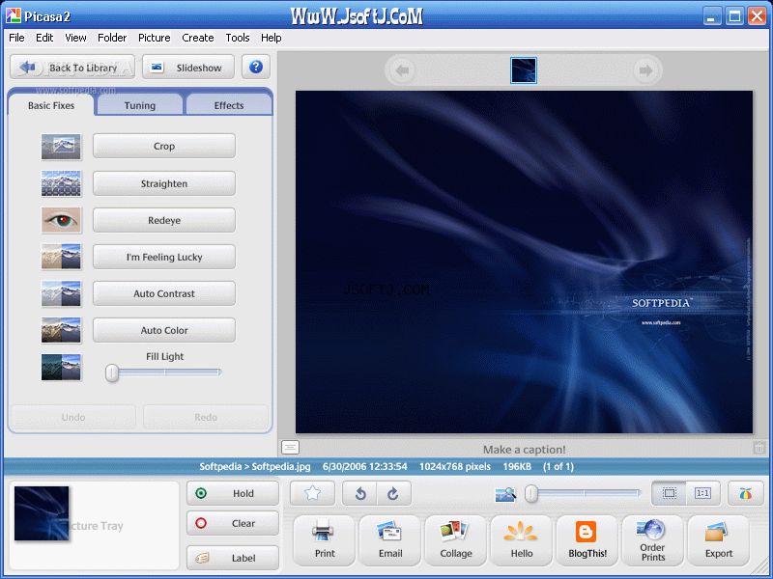Create a Collage from the picture
This screenshot has height=579, width=773.
455,540
